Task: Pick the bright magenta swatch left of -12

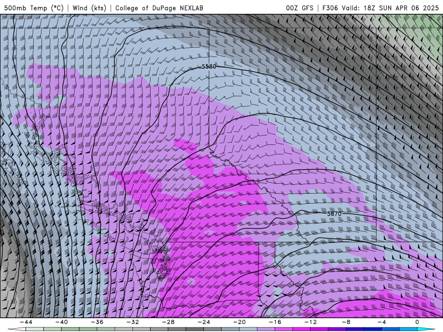Action: tap(302, 329)
